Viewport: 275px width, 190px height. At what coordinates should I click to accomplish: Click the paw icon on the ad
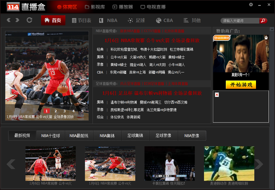coord(266,37)
